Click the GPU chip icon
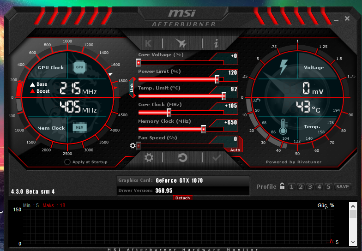Screen dimensions: 362x251 point(79,67)
